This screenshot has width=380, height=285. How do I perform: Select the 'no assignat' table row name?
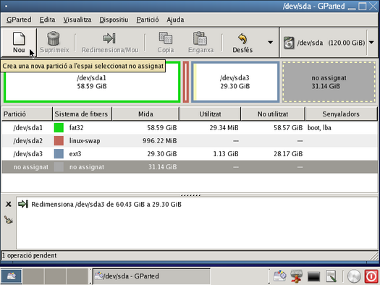click(x=31, y=167)
